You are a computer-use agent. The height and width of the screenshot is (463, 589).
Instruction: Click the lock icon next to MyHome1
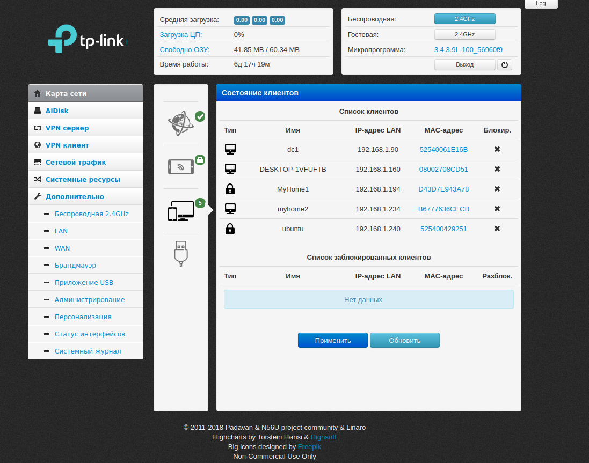(x=230, y=189)
